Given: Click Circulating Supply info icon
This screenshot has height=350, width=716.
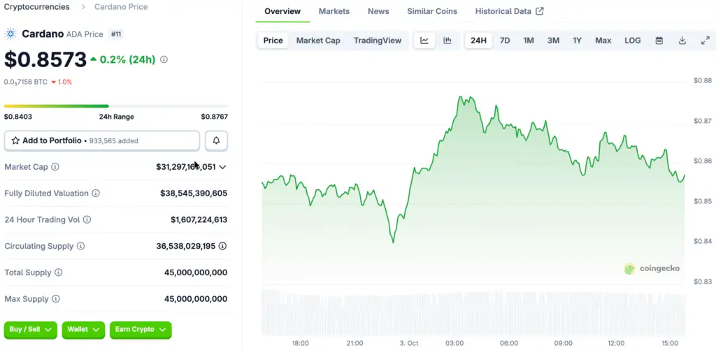Looking at the screenshot, I should [x=80, y=247].
